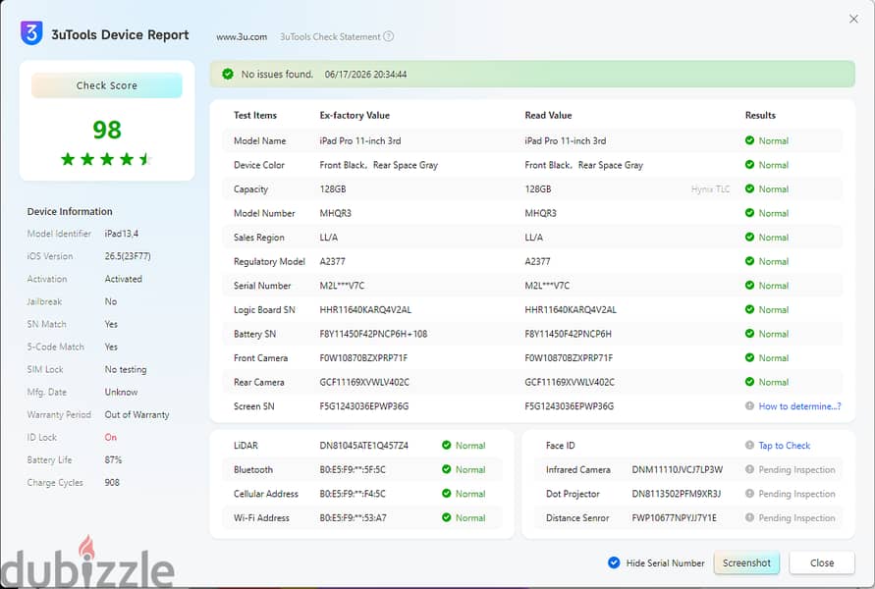This screenshot has height=589, width=875.
Task: Open the How to determine link
Action: tap(799, 406)
